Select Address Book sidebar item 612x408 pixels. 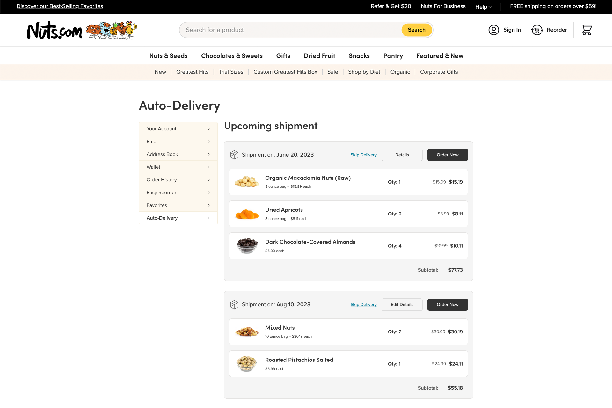tap(178, 154)
